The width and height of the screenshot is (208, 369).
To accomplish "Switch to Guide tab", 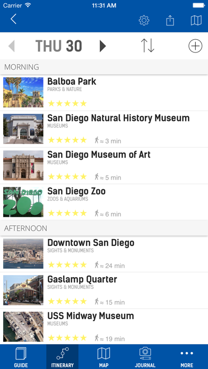I will 21,357.
